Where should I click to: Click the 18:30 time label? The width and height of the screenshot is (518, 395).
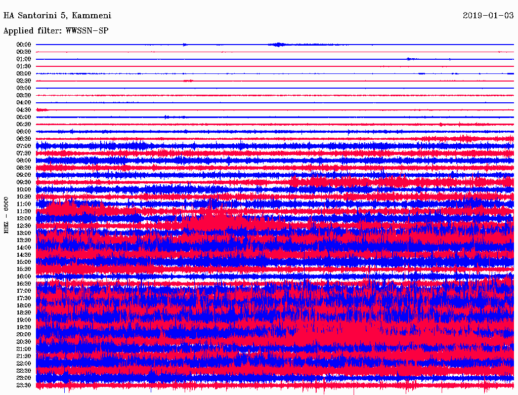[24, 313]
